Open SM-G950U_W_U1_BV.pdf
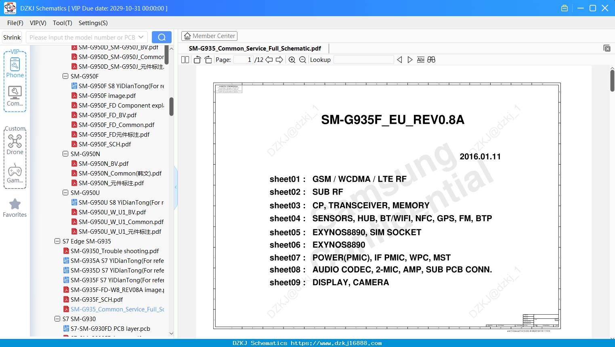Image resolution: width=615 pixels, height=347 pixels. pos(112,212)
